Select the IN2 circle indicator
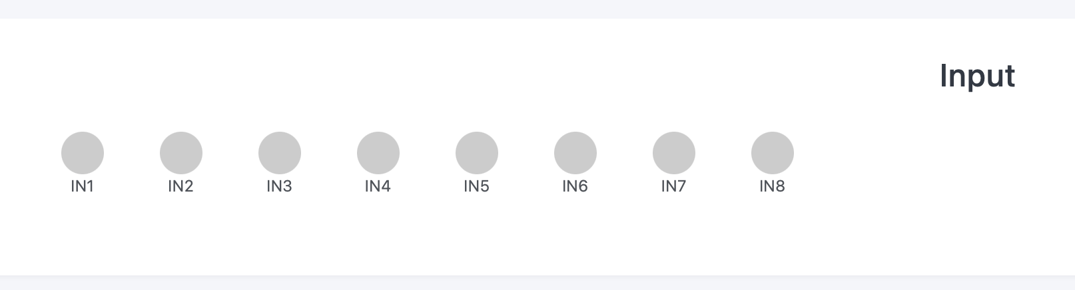The width and height of the screenshot is (1075, 290). 181,153
